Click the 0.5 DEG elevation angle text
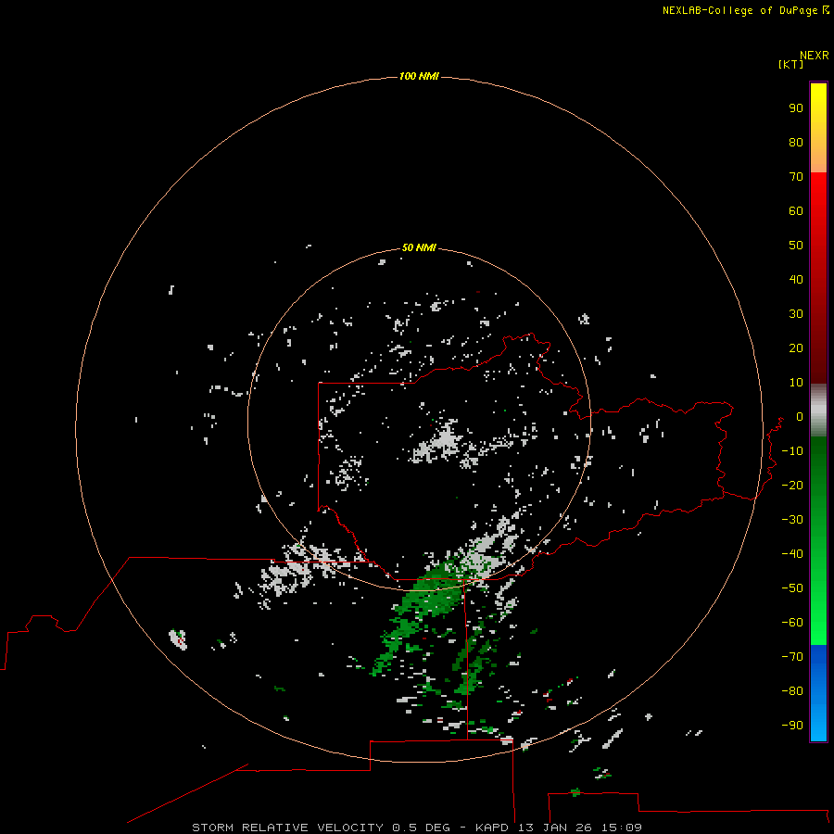 [421, 828]
